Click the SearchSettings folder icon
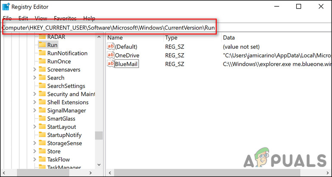Image resolution: width=332 pixels, height=177 pixels. tap(42, 86)
